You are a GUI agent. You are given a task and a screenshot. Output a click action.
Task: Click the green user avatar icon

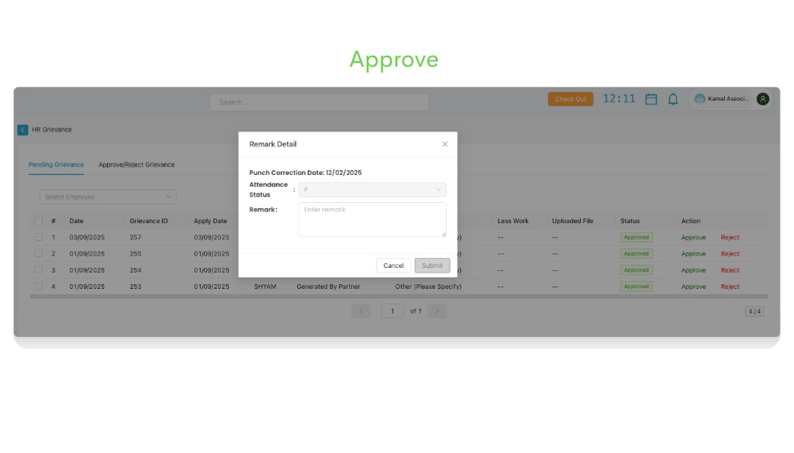coord(761,99)
